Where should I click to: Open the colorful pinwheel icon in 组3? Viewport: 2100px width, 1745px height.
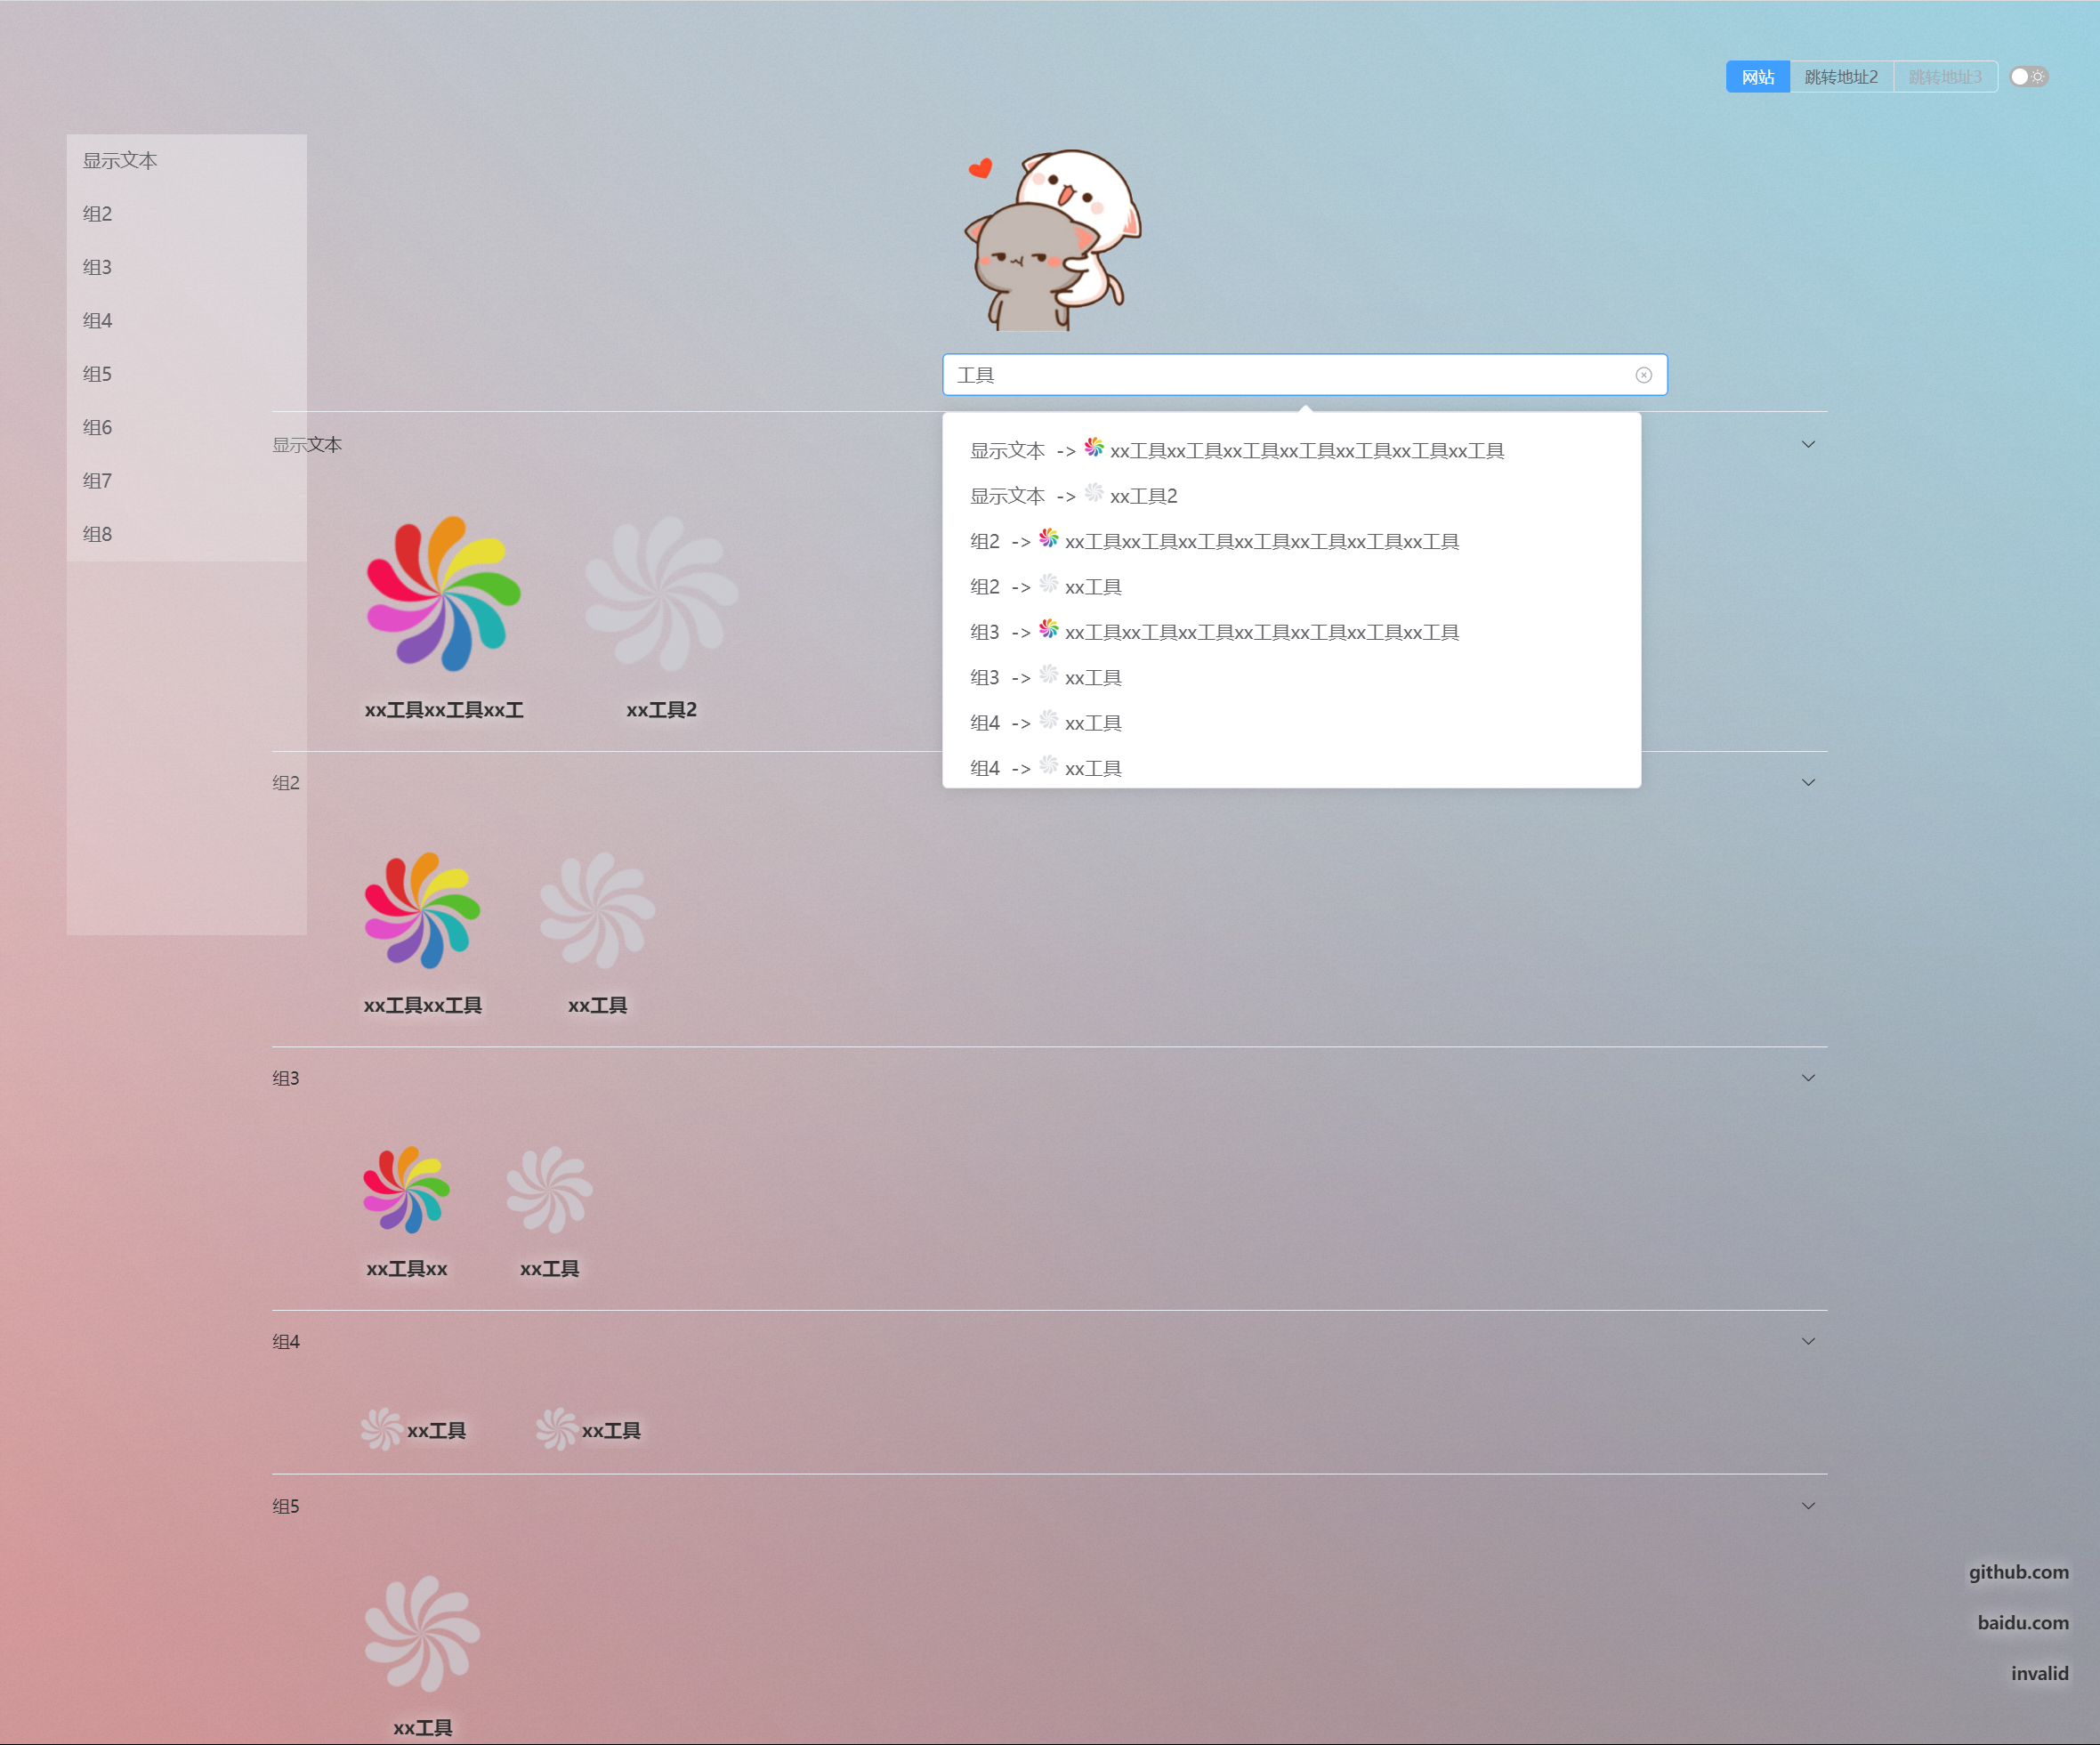click(x=406, y=1189)
